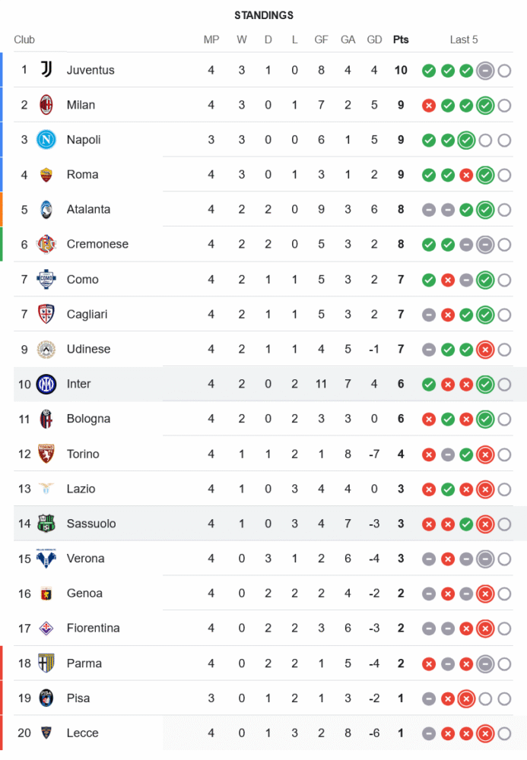Click the Roma club crest
Image resolution: width=527 pixels, height=760 pixels.
tap(46, 175)
